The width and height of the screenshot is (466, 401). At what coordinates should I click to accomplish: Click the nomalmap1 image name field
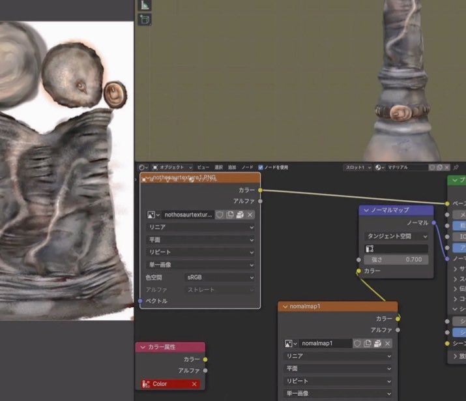(325, 344)
